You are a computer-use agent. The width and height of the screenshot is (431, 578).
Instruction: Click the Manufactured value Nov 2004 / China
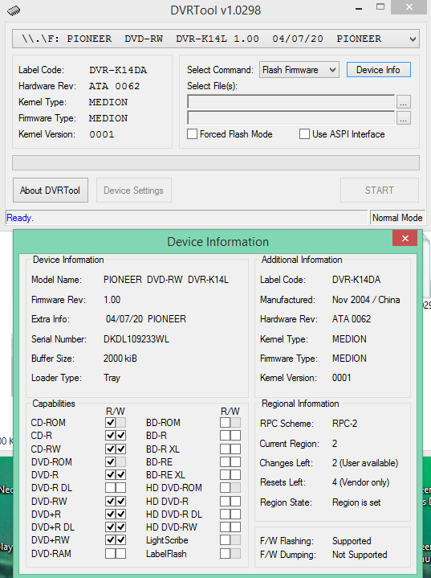pos(366,300)
